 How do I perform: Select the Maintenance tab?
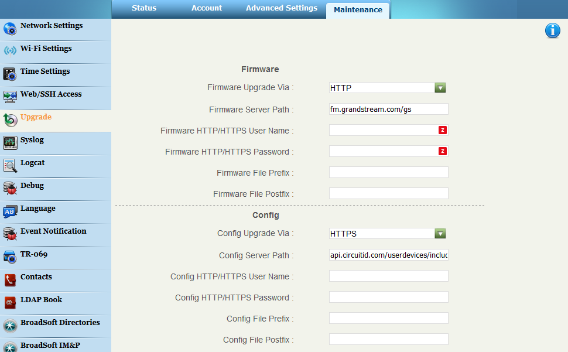[358, 10]
